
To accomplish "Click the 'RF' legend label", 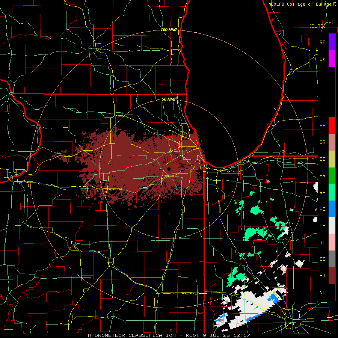I will coord(323,42).
